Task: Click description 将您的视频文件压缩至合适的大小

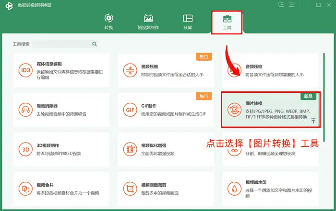Action: pos(172,75)
